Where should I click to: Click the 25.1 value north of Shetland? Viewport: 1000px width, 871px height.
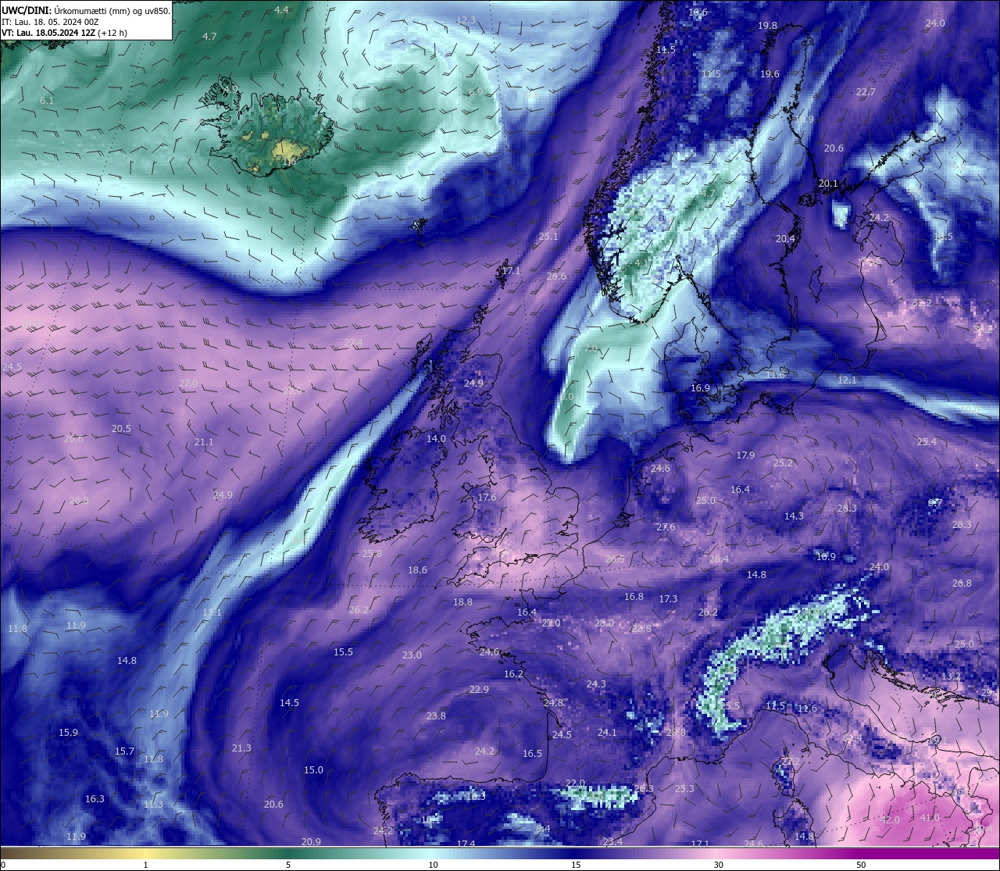[548, 237]
